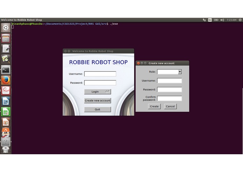Click the Quit button
This screenshot has height=172, width=243.
pos(98,109)
